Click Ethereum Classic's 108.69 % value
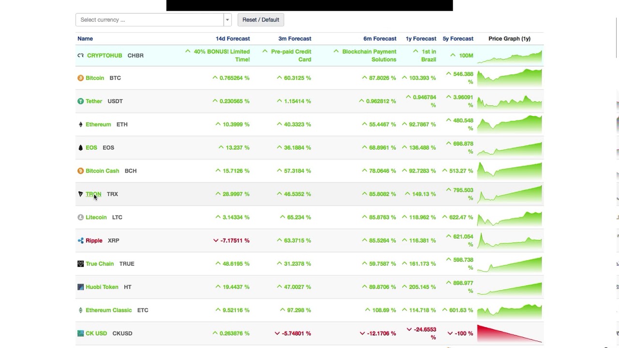 tap(384, 310)
